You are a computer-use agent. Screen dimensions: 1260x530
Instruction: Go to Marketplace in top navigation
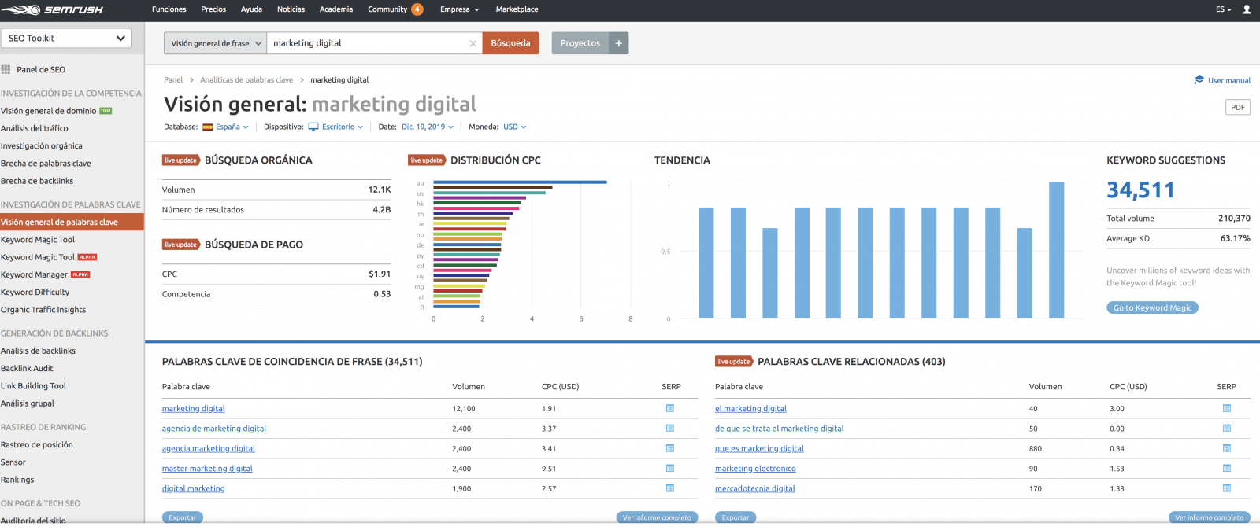pos(517,9)
